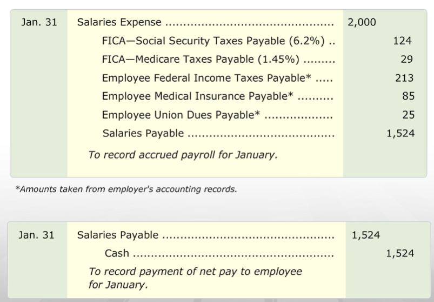Select the 213 credit amount

point(404,78)
